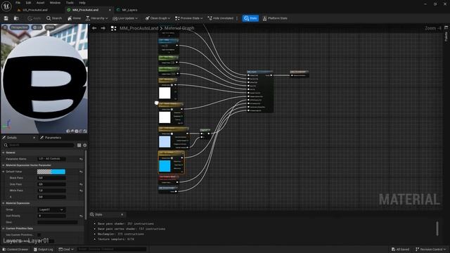Click the Default Value color swatch
The width and height of the screenshot is (450, 253).
[51, 171]
